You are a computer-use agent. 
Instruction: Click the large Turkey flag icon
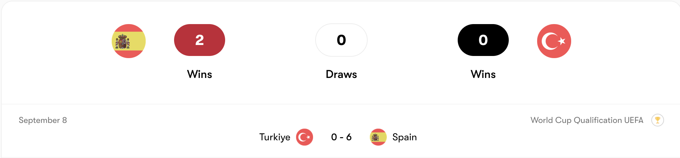click(x=554, y=41)
